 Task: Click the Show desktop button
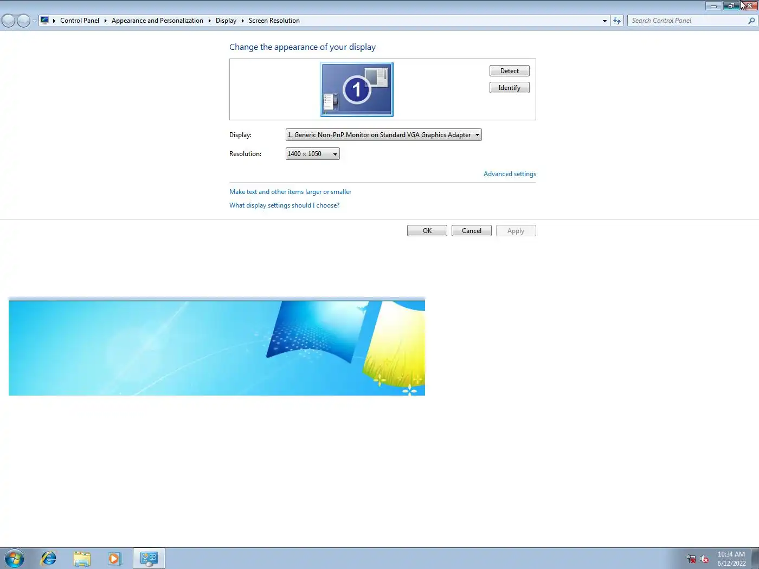click(755, 558)
